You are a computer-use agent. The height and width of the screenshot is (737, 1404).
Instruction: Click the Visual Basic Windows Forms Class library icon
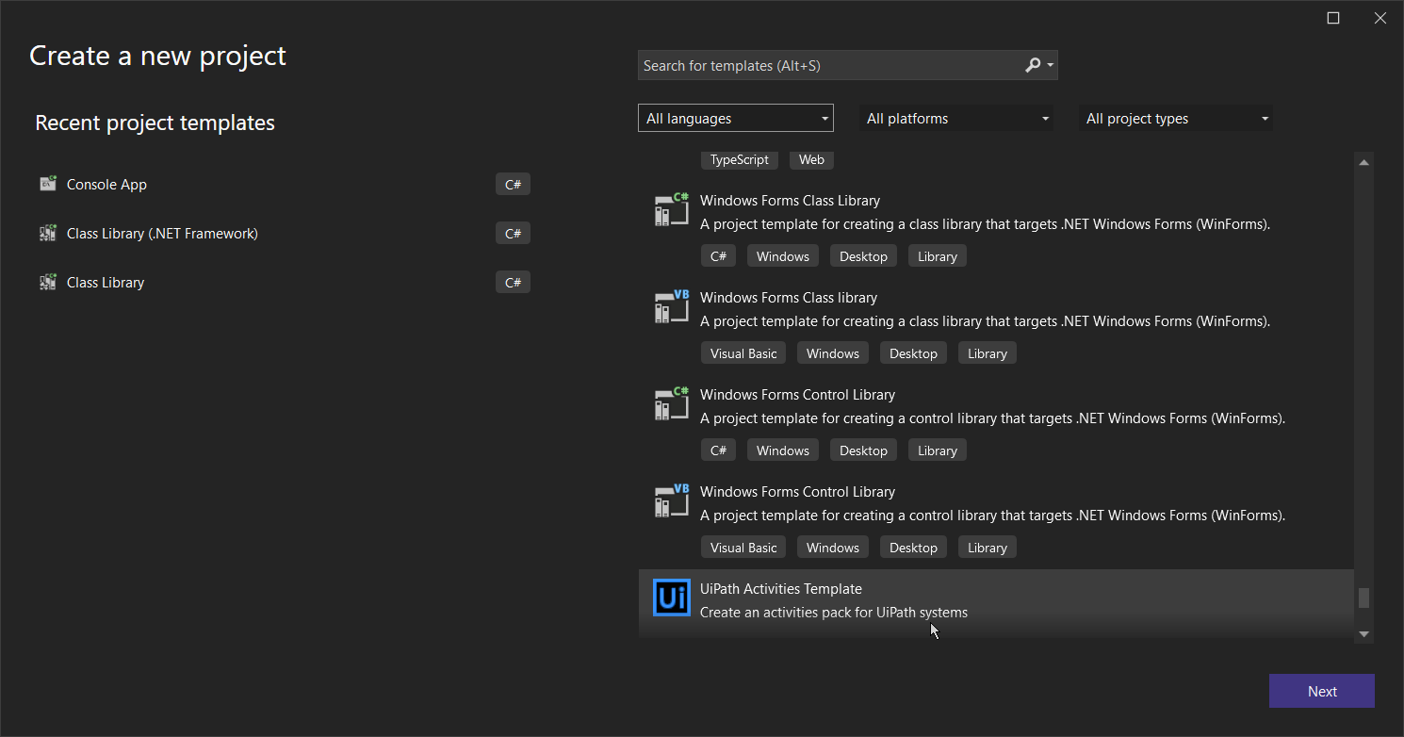tap(671, 306)
